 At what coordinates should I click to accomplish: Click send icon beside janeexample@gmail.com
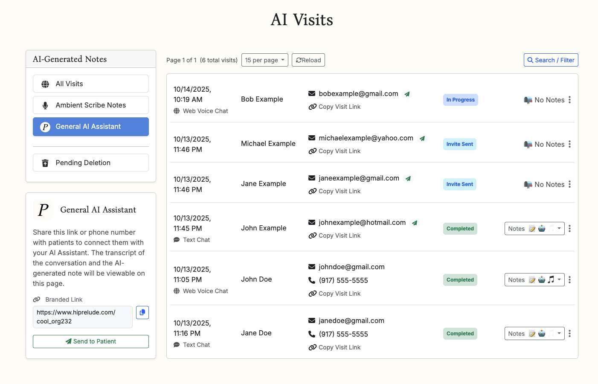(408, 178)
